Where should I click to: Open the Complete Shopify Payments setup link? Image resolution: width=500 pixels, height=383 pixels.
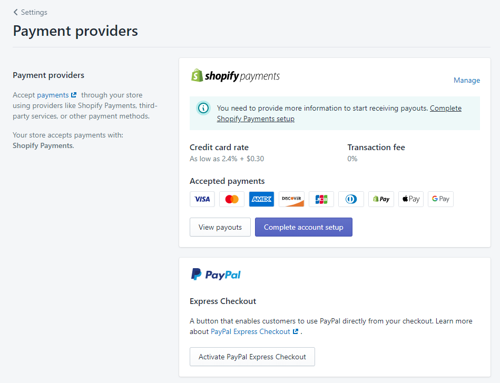(256, 119)
